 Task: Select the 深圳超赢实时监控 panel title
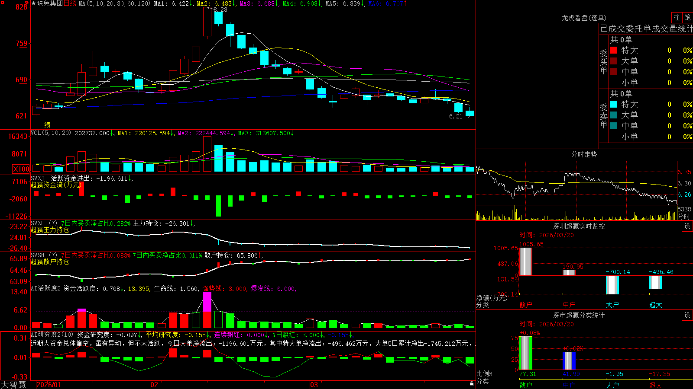pos(579,226)
